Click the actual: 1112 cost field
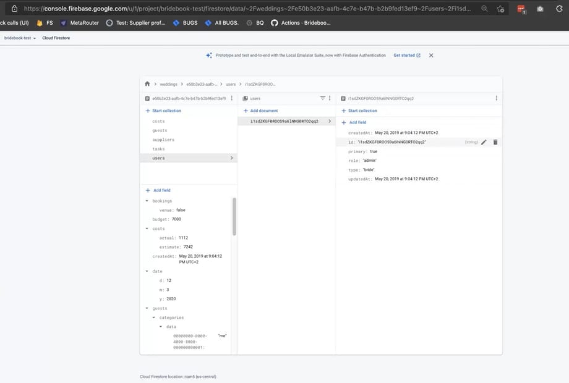Image resolution: width=569 pixels, height=383 pixels. pos(173,238)
